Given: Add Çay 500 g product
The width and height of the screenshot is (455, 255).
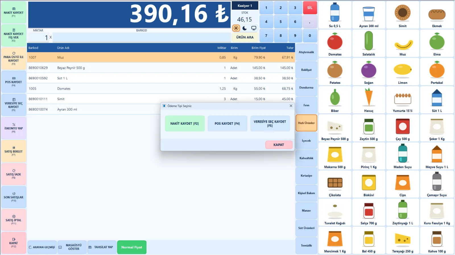Looking at the screenshot, I should [x=402, y=128].
